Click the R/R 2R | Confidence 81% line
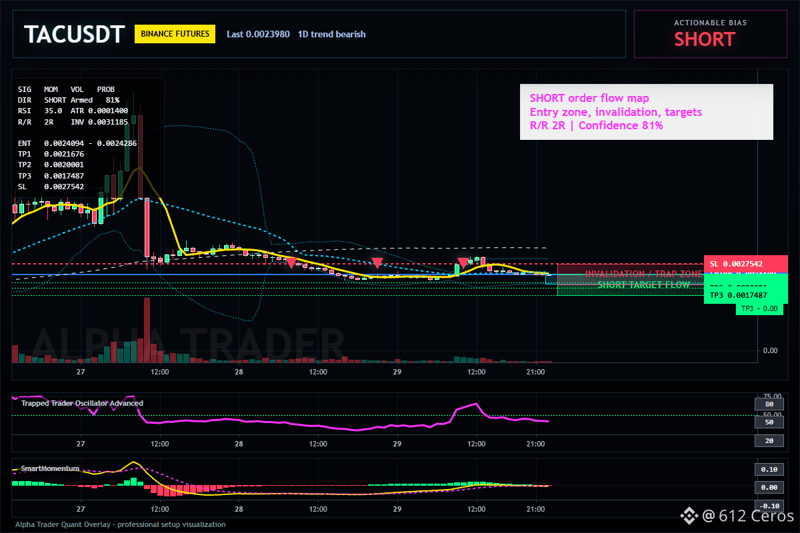This screenshot has width=800, height=533. coord(597,125)
